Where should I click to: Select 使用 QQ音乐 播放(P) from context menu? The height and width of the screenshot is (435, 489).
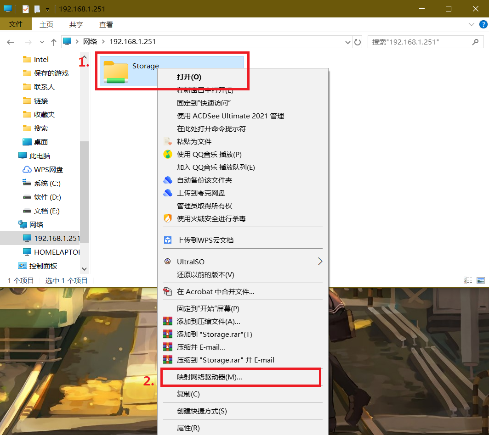209,155
